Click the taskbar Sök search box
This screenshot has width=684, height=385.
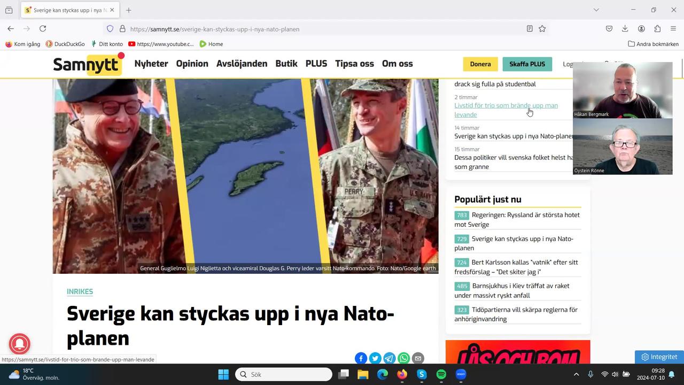[284, 374]
